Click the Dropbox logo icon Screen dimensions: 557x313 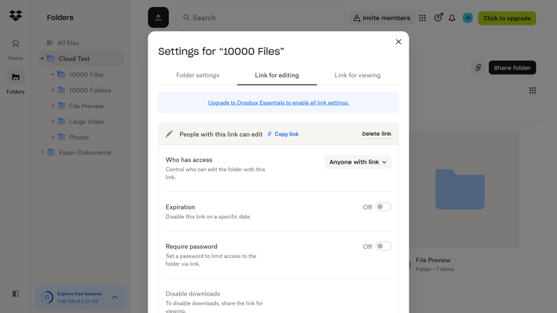click(15, 15)
